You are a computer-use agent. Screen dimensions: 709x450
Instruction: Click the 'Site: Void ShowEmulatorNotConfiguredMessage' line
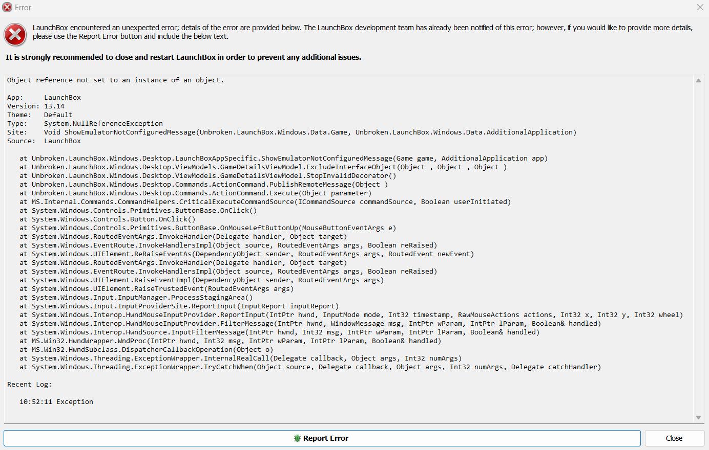291,132
